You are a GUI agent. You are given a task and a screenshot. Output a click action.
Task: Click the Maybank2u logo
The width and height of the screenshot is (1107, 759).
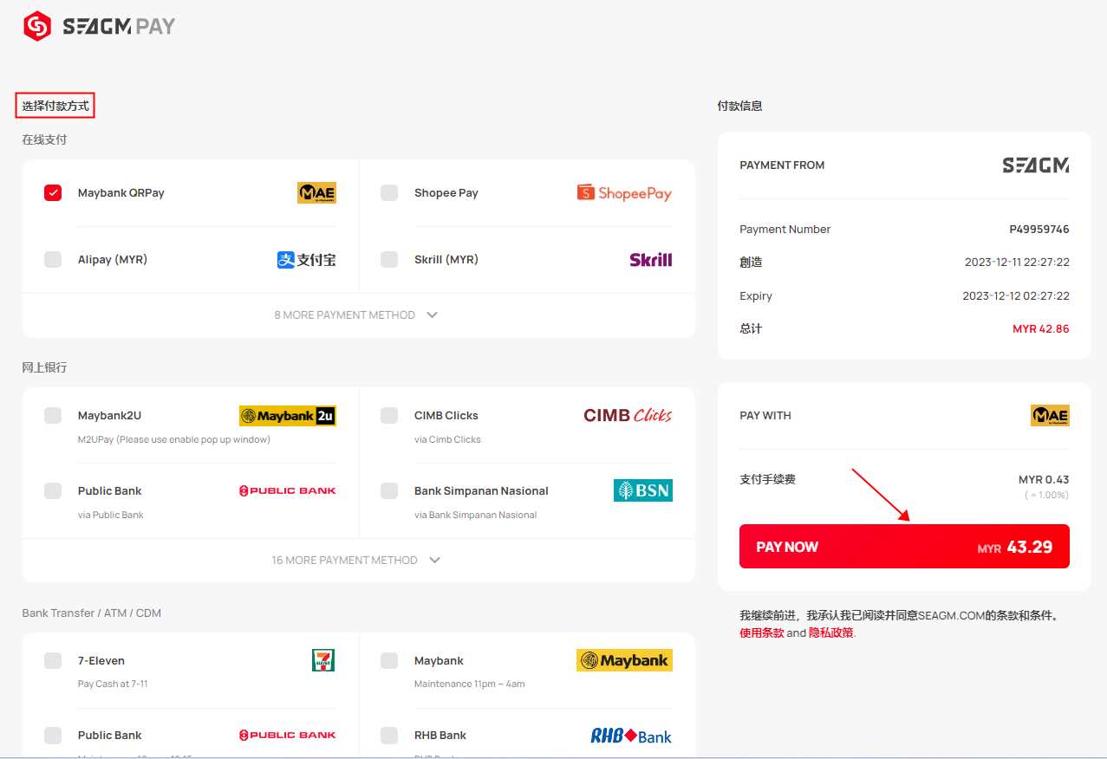[288, 416]
